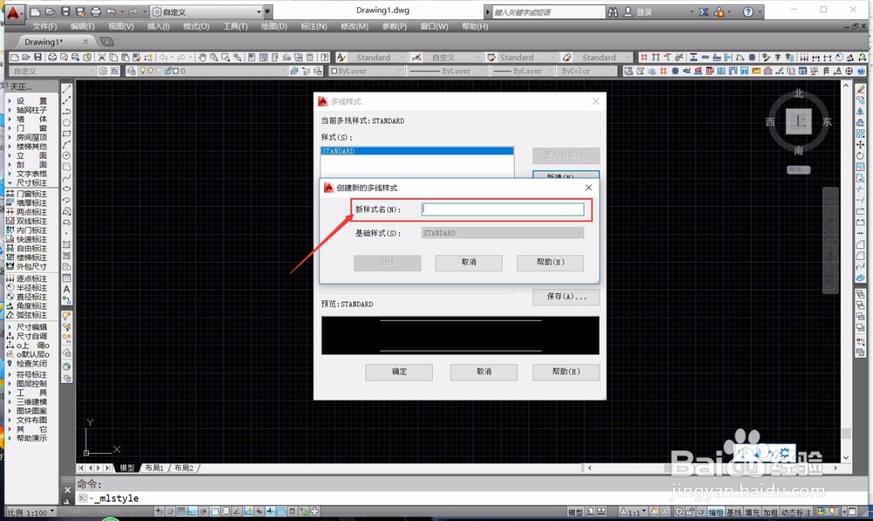Image resolution: width=873 pixels, height=521 pixels.
Task: Open the 绘图(D) menu
Action: (274, 26)
